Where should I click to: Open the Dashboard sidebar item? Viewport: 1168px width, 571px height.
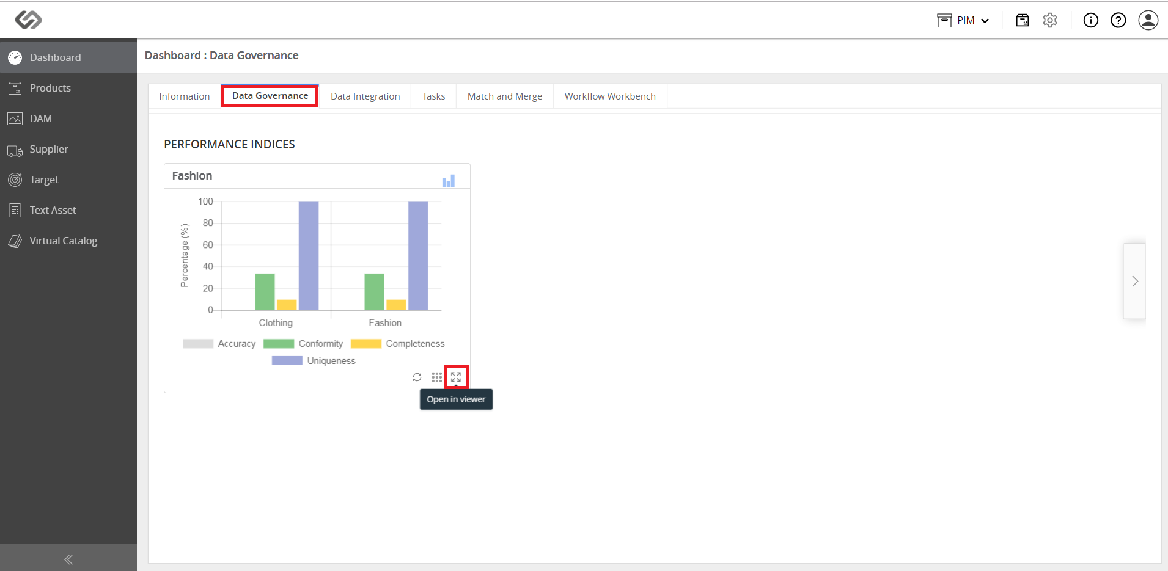[x=68, y=57]
